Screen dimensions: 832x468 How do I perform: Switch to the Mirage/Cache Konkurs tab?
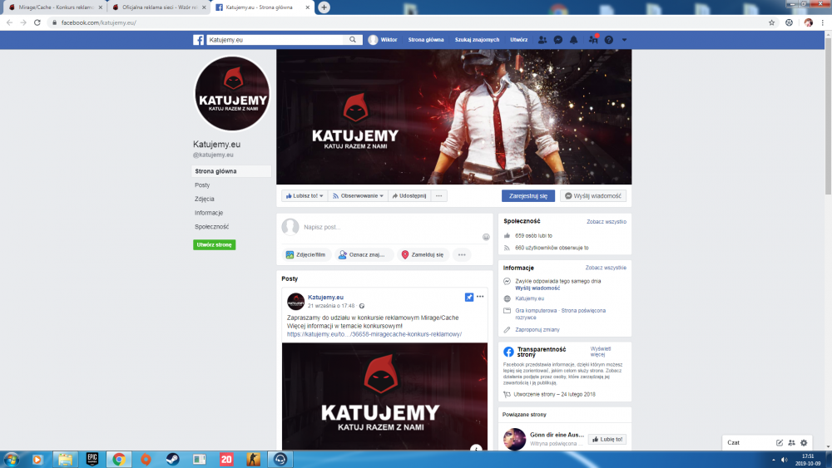(x=55, y=7)
